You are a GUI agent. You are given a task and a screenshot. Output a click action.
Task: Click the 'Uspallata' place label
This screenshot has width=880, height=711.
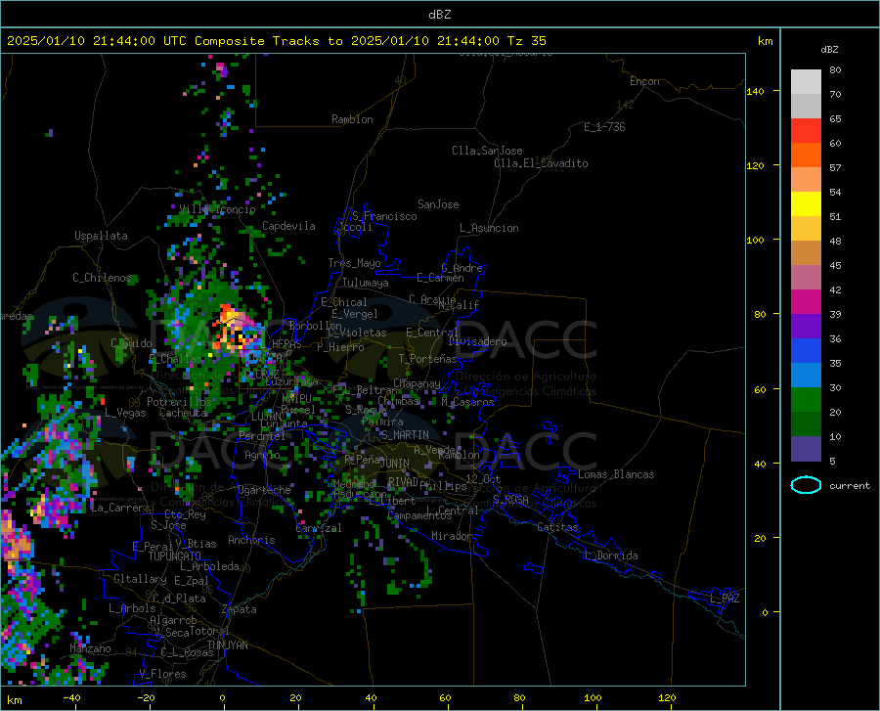(x=101, y=236)
